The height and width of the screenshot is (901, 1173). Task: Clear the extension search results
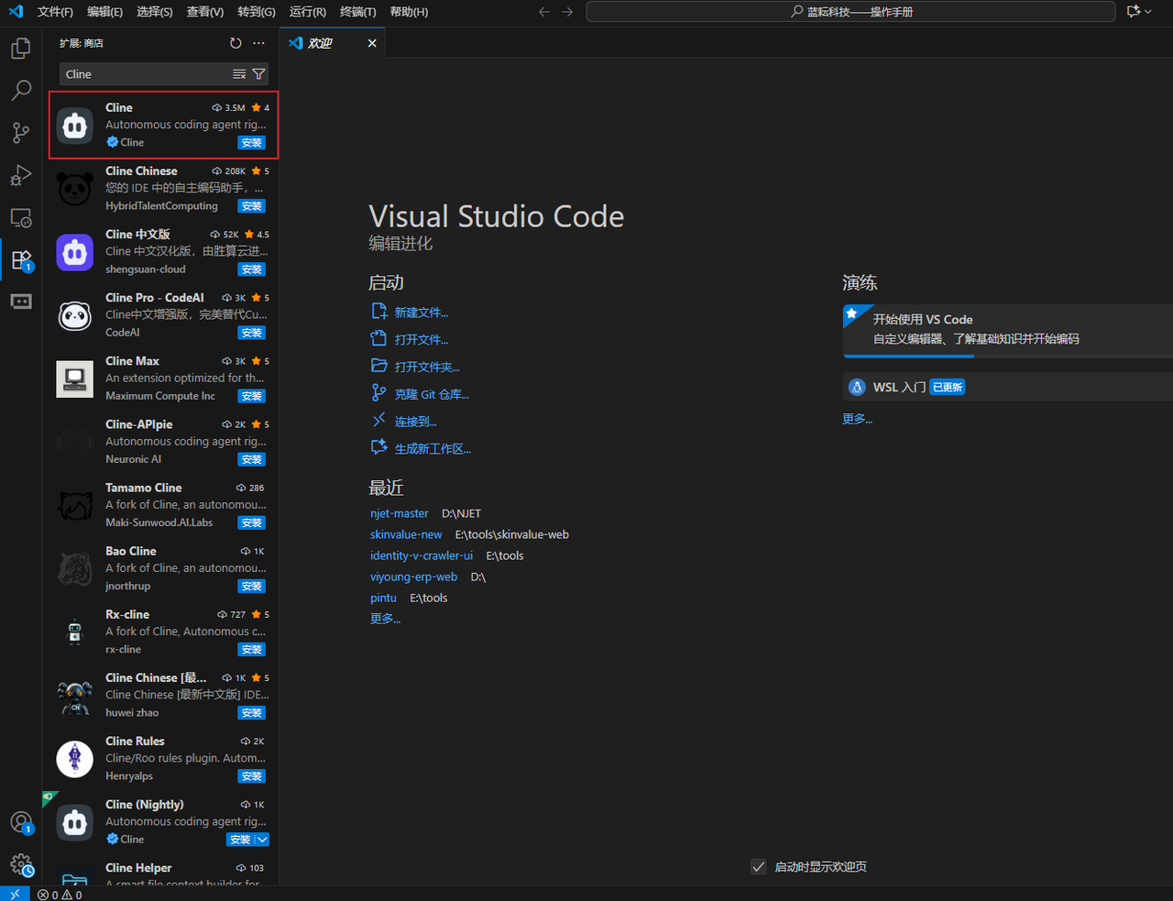(239, 74)
